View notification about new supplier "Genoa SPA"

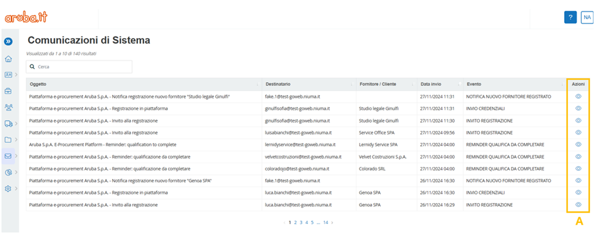578,180
